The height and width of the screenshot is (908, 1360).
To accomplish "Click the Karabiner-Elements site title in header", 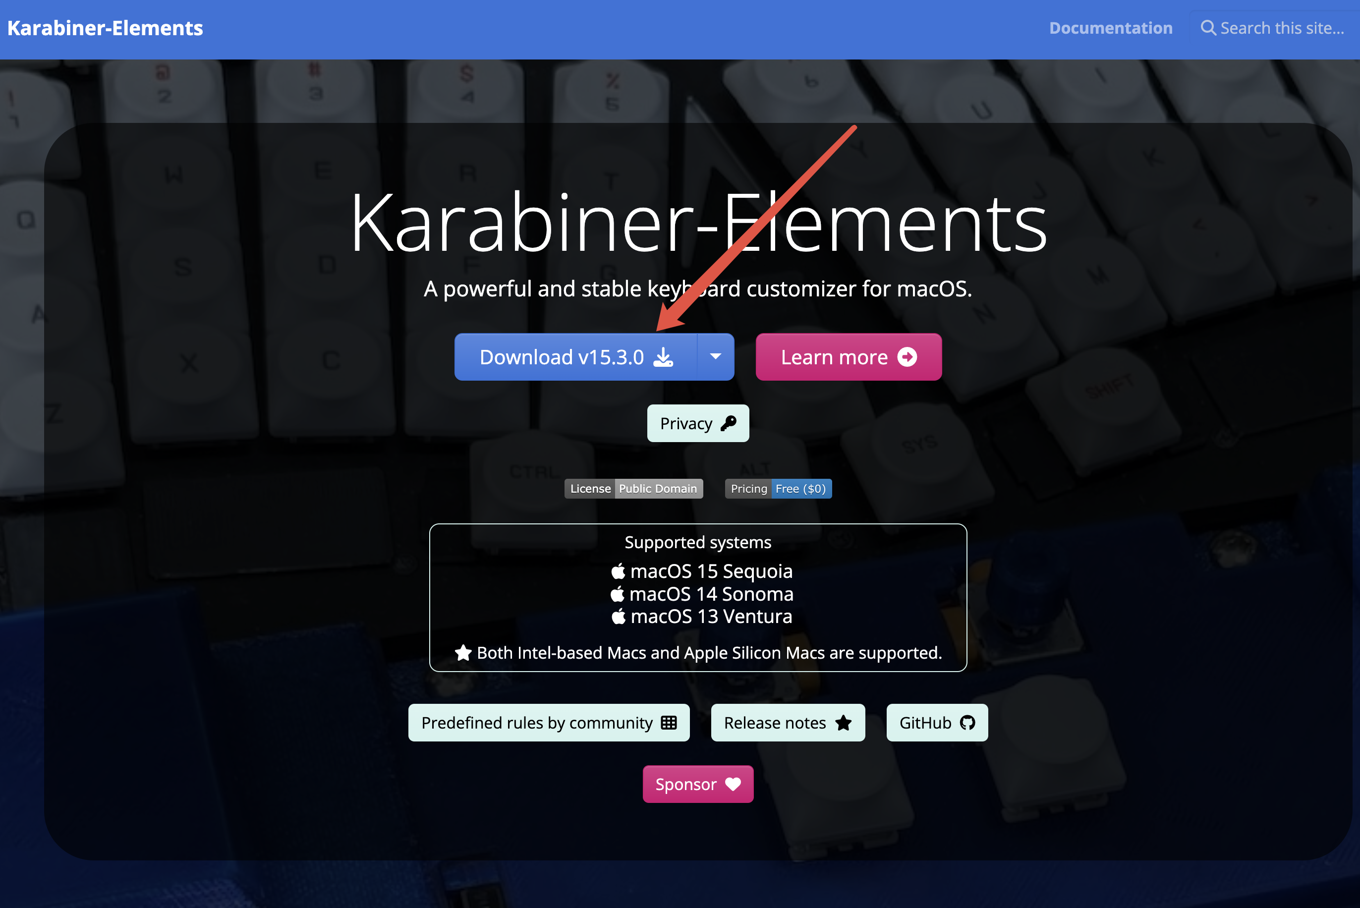I will point(105,28).
